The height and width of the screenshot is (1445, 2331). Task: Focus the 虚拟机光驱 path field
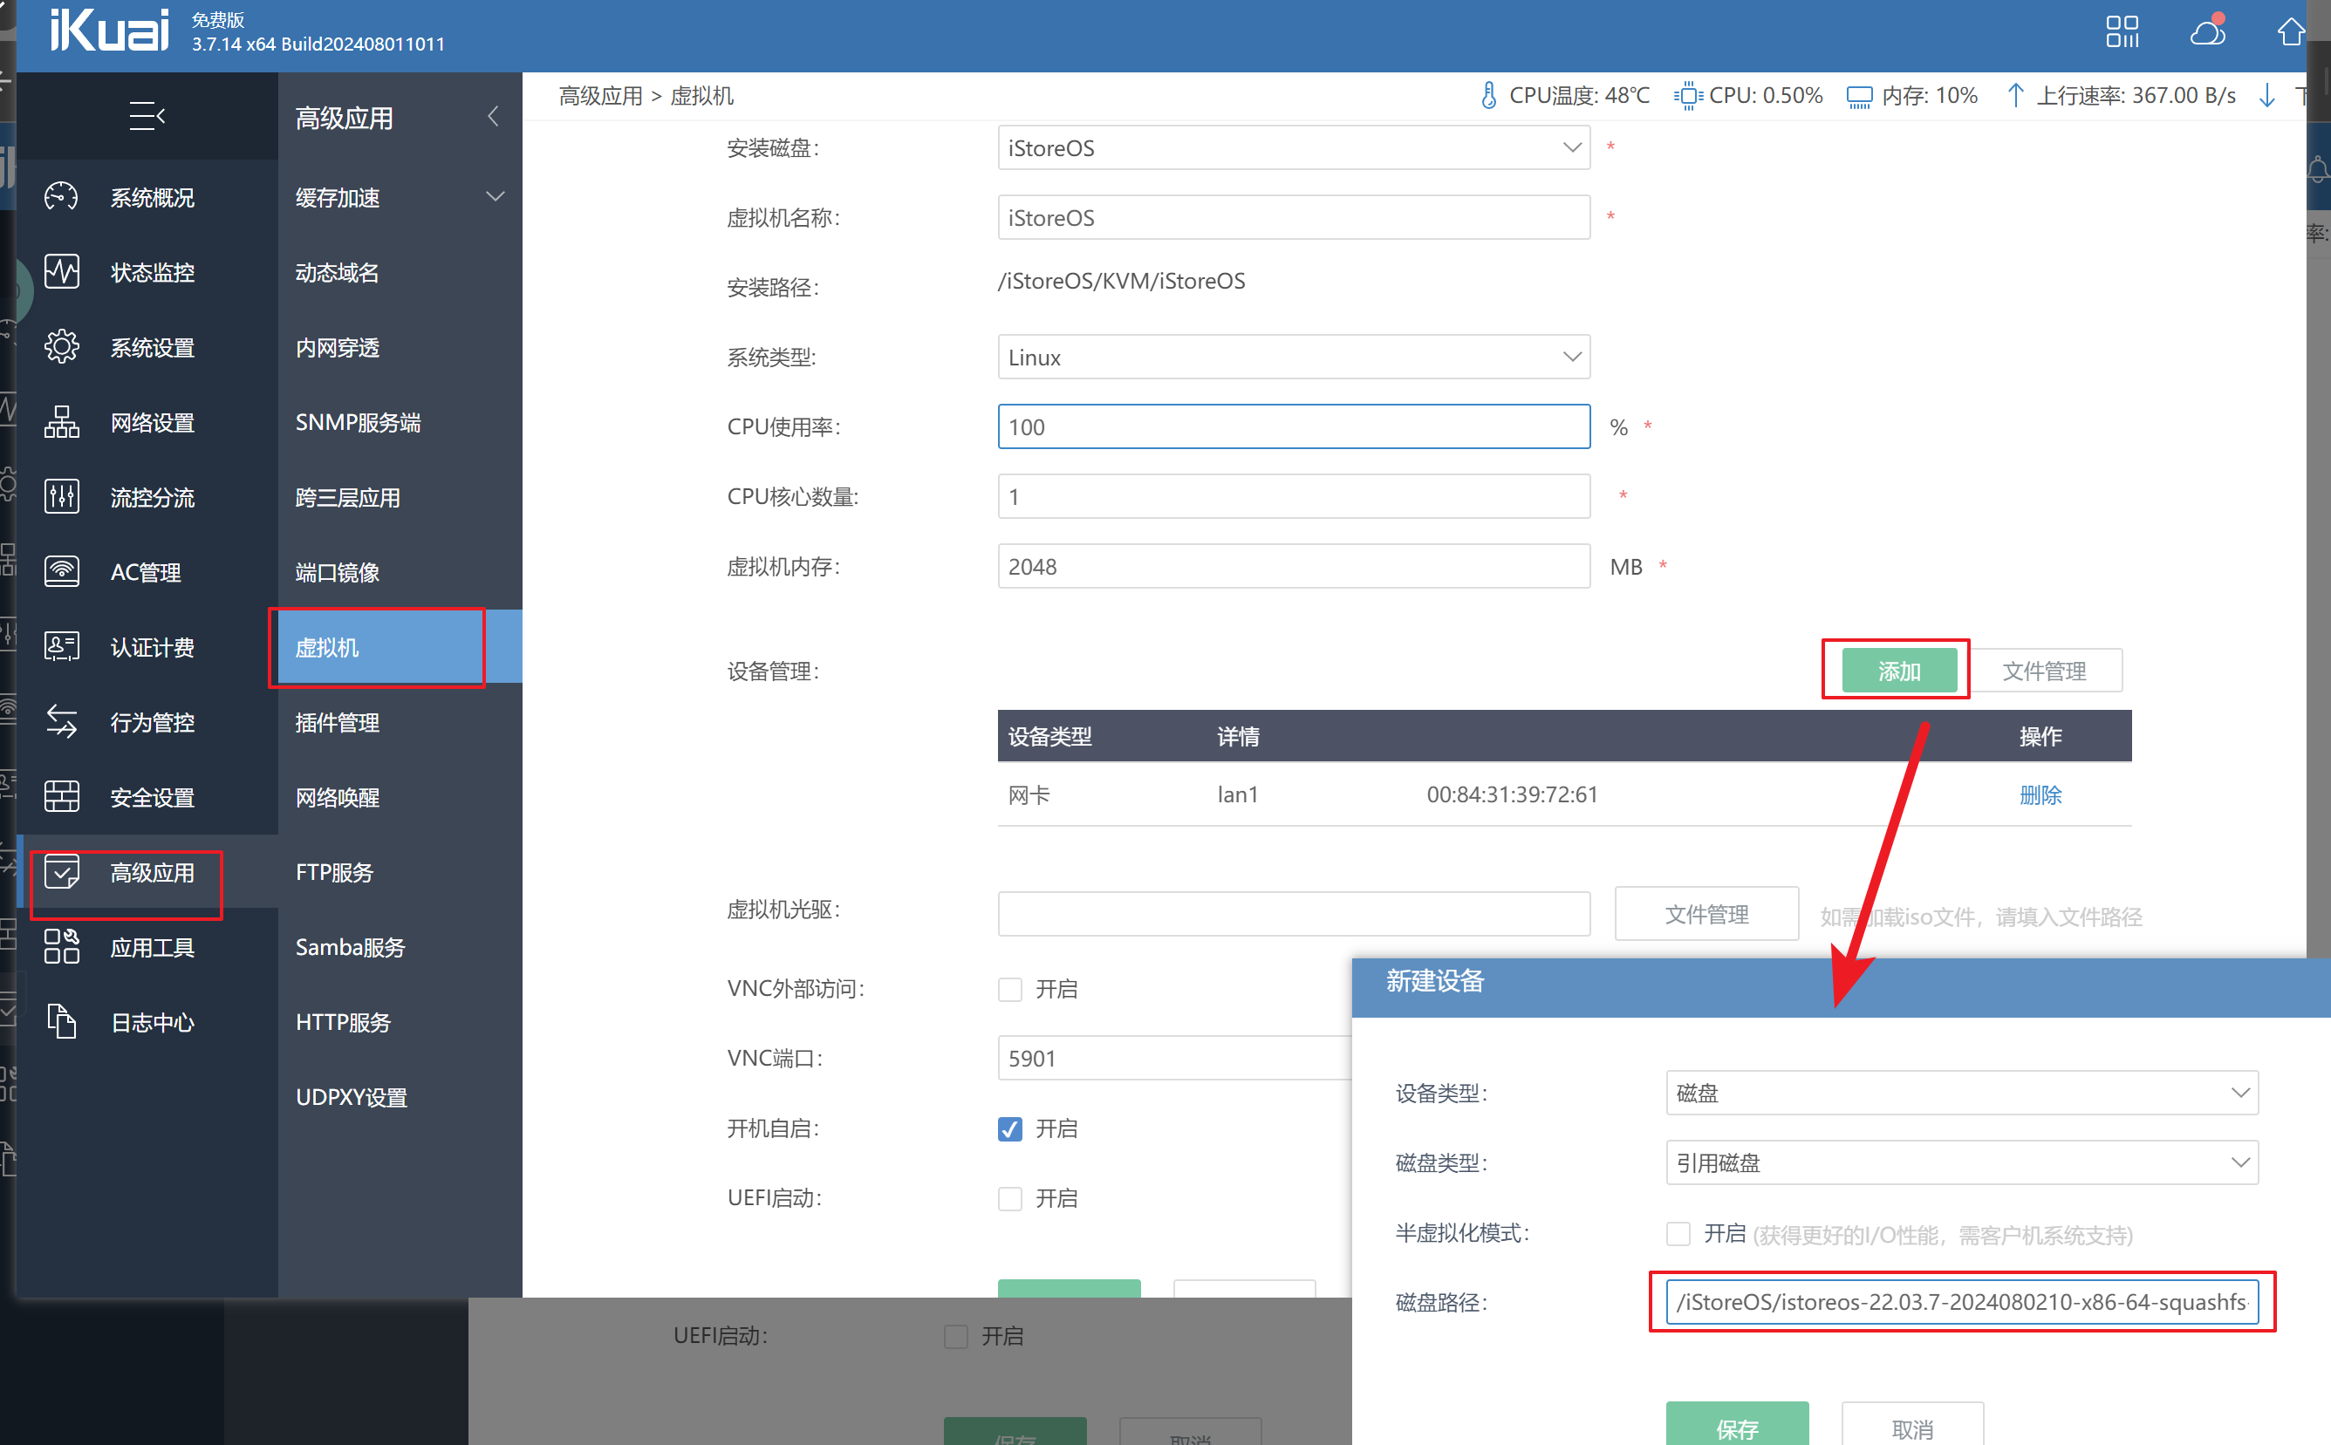pyautogui.click(x=1294, y=914)
